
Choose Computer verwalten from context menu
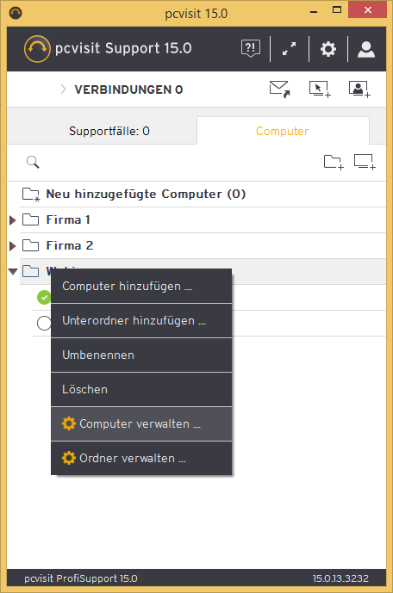(141, 424)
